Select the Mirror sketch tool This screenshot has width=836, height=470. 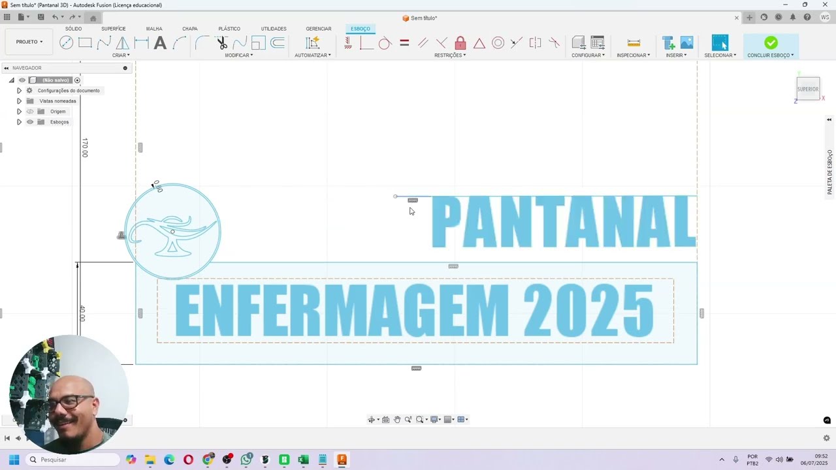tap(122, 43)
